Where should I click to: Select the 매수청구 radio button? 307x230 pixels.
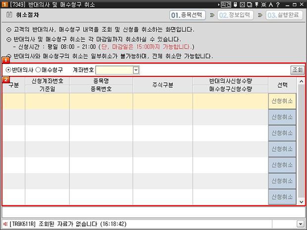pyautogui.click(x=38, y=70)
